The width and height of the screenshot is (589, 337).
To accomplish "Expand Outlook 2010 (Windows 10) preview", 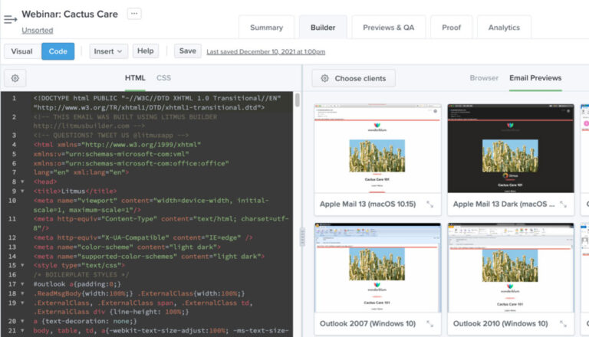I will click(563, 323).
